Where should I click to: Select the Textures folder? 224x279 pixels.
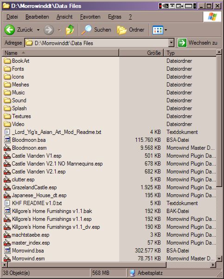[21, 116]
